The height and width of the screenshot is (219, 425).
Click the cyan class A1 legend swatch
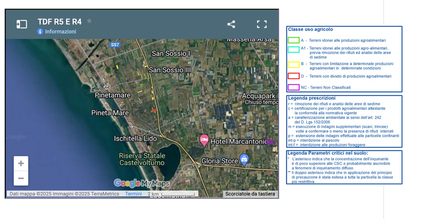click(293, 50)
